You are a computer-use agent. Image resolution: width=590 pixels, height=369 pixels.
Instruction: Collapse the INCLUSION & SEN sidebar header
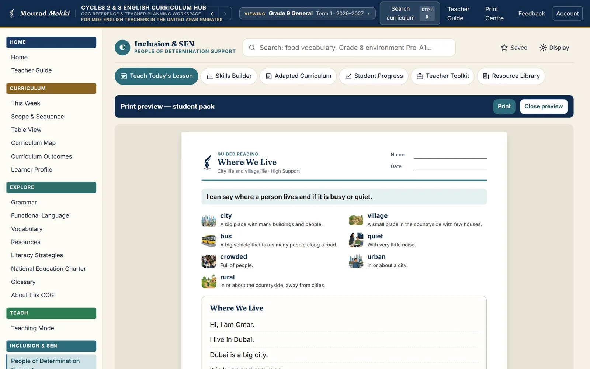pyautogui.click(x=51, y=346)
